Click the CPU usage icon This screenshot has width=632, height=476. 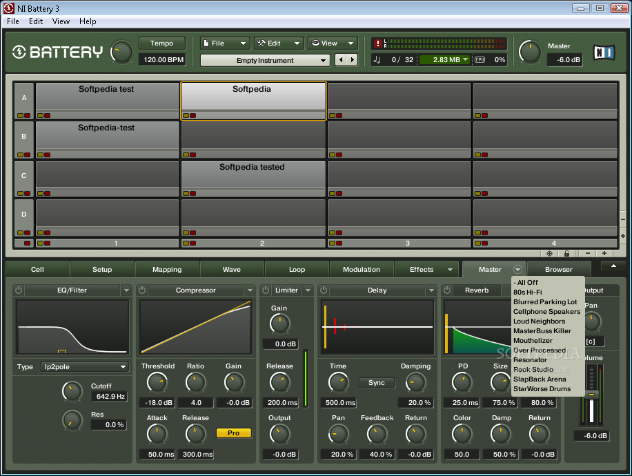tap(480, 59)
